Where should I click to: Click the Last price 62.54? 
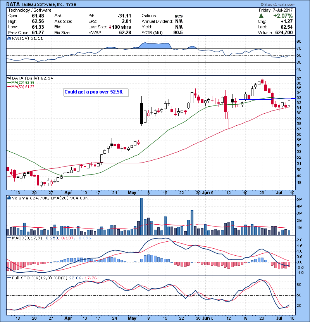click(x=287, y=27)
